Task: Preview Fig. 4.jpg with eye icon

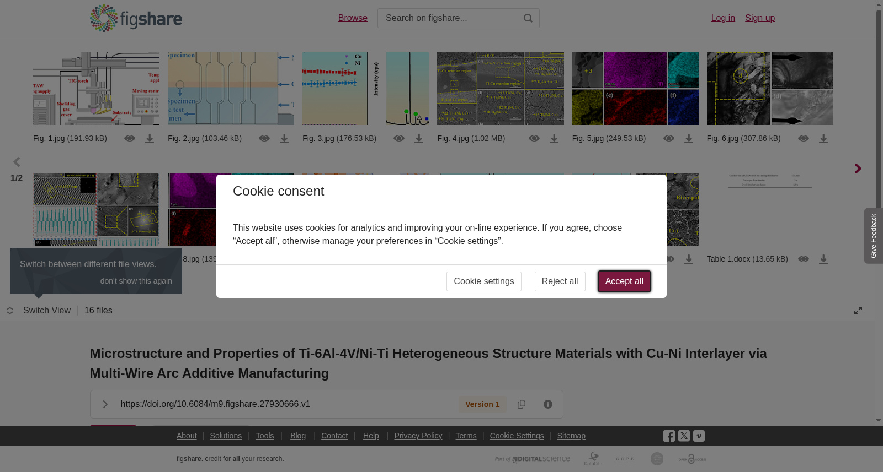Action: [534, 139]
